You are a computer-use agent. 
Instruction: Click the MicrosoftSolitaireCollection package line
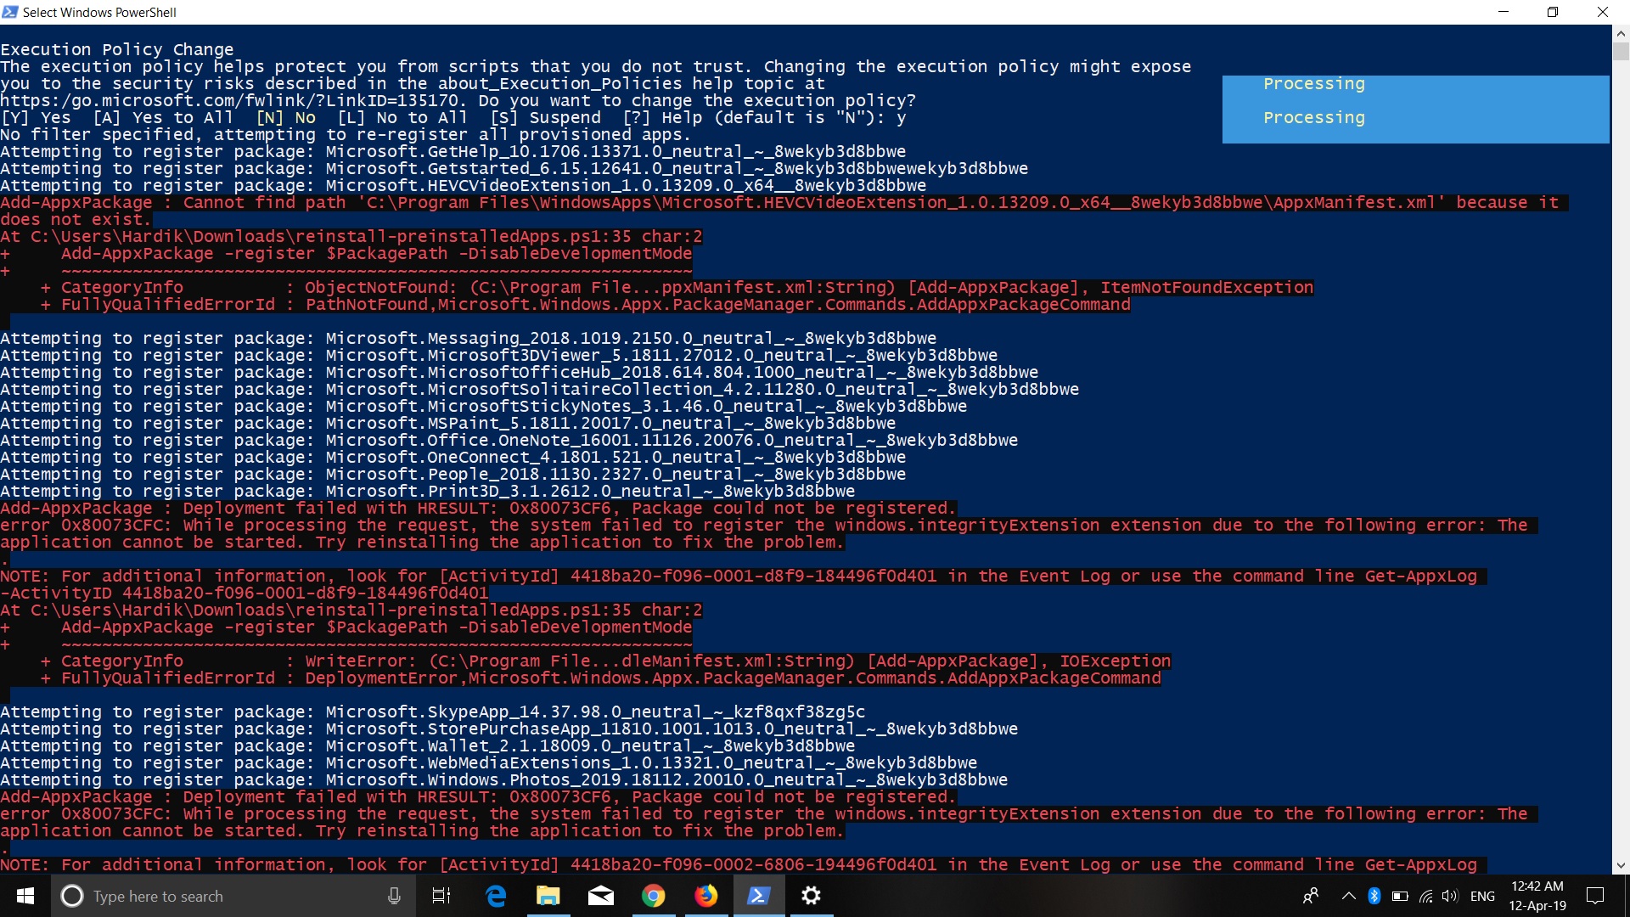[x=540, y=389]
